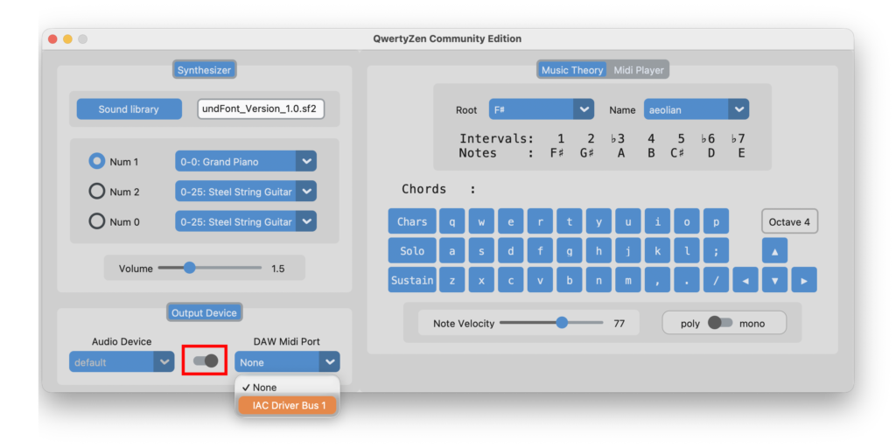Click the b key button
Screen dimensions: 896x448
[x=569, y=280]
